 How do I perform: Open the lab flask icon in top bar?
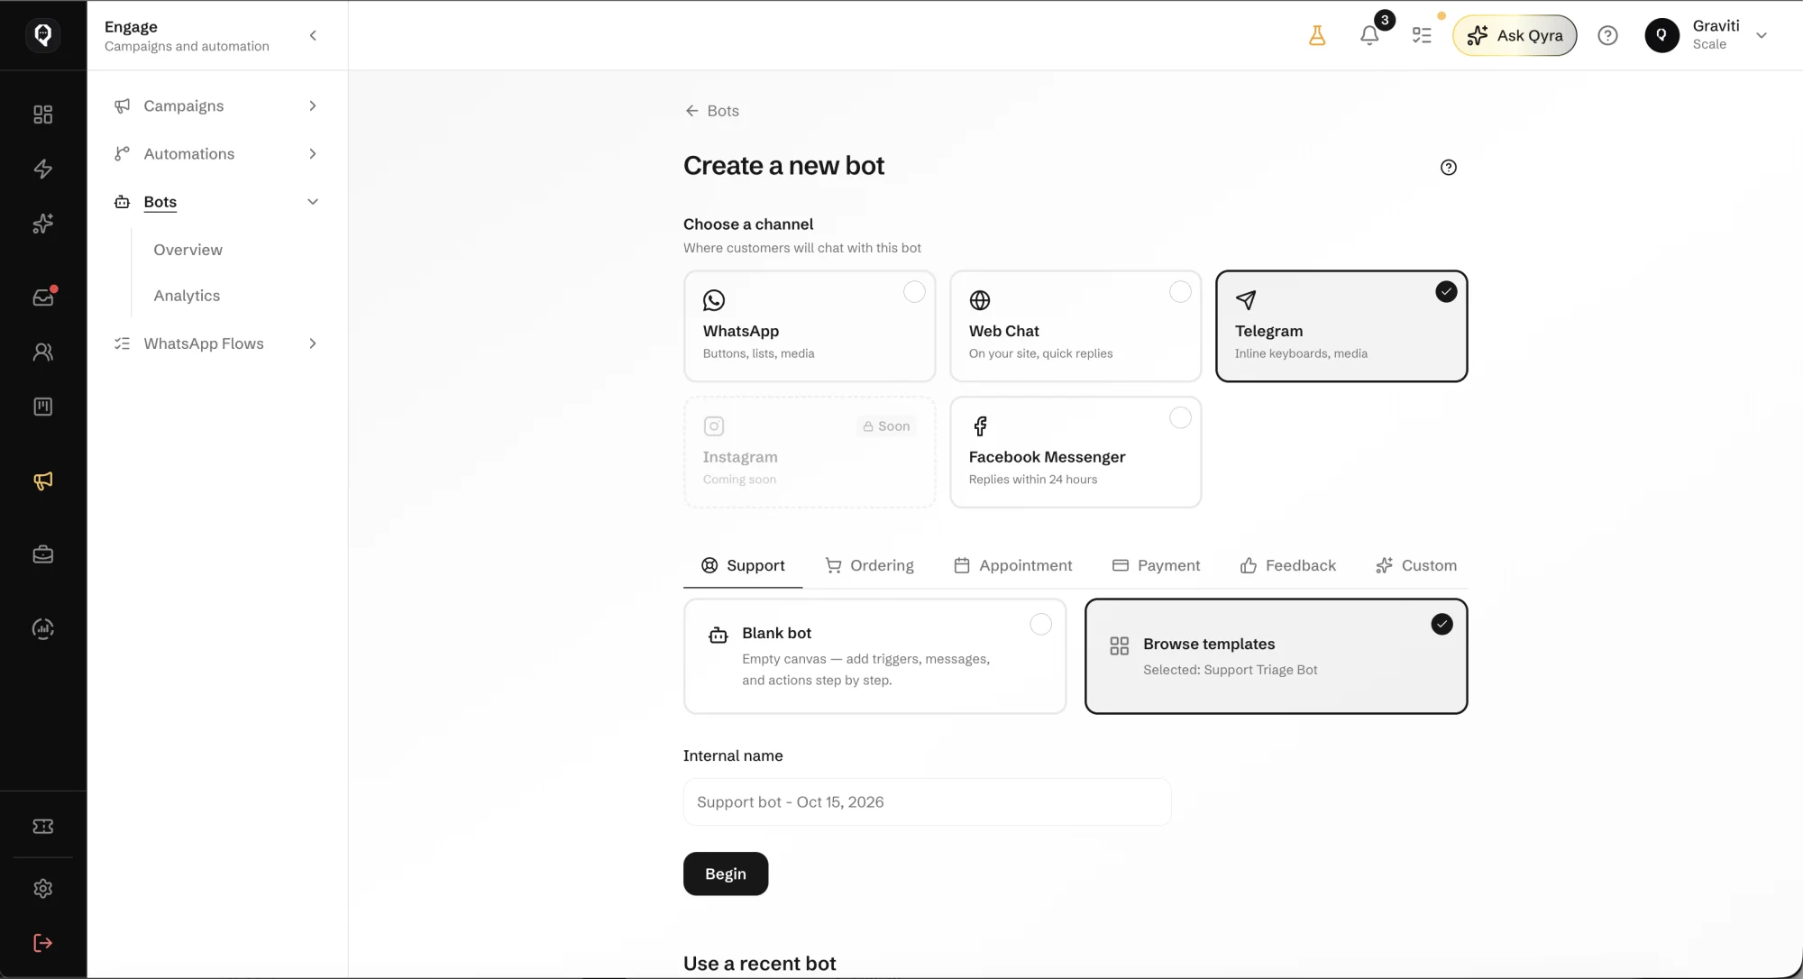[1317, 35]
